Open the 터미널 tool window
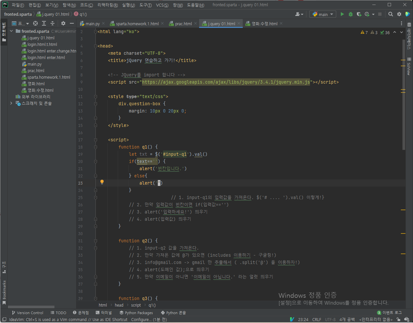 104,313
